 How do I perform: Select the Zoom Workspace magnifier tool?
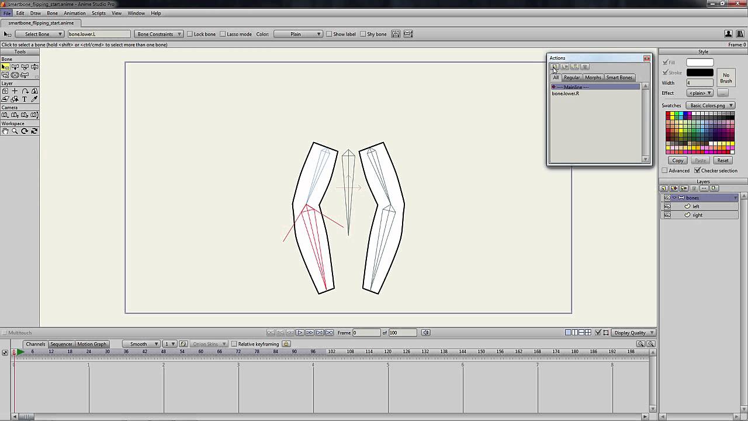[x=15, y=131]
